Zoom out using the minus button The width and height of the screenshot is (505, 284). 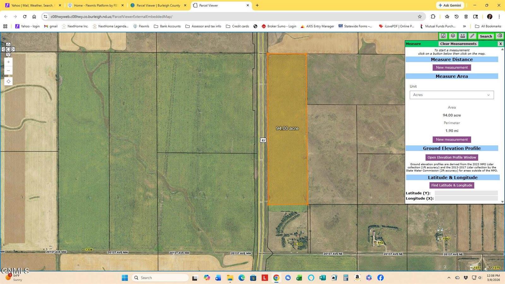pyautogui.click(x=9, y=70)
